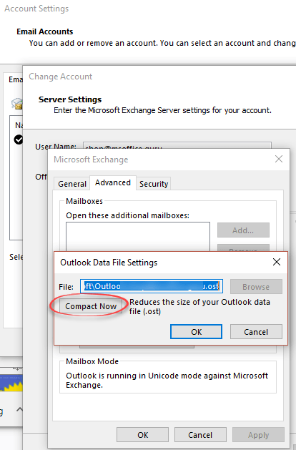Confirm Outlook Data File Settings with OK
Screen dimensions: 296x450
[196, 332]
